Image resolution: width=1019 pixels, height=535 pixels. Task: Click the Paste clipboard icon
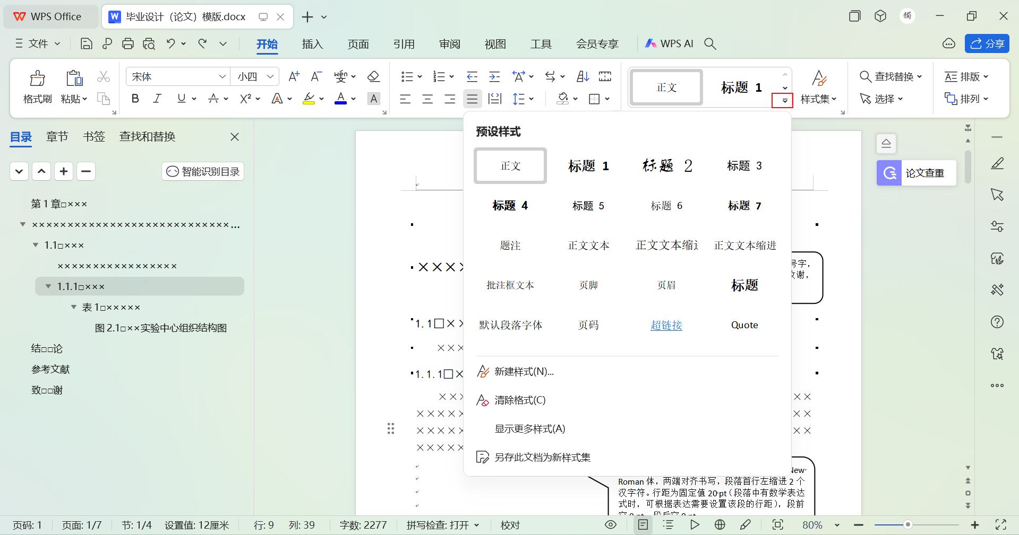coord(74,78)
